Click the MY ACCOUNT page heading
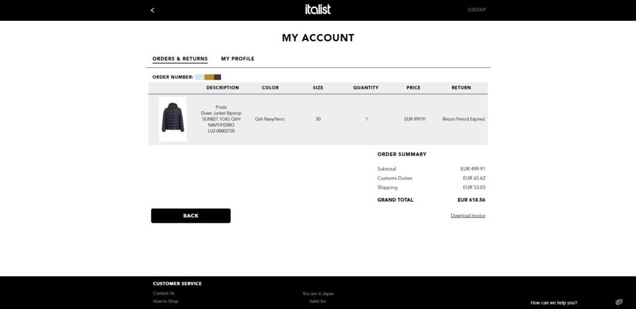 coord(318,38)
